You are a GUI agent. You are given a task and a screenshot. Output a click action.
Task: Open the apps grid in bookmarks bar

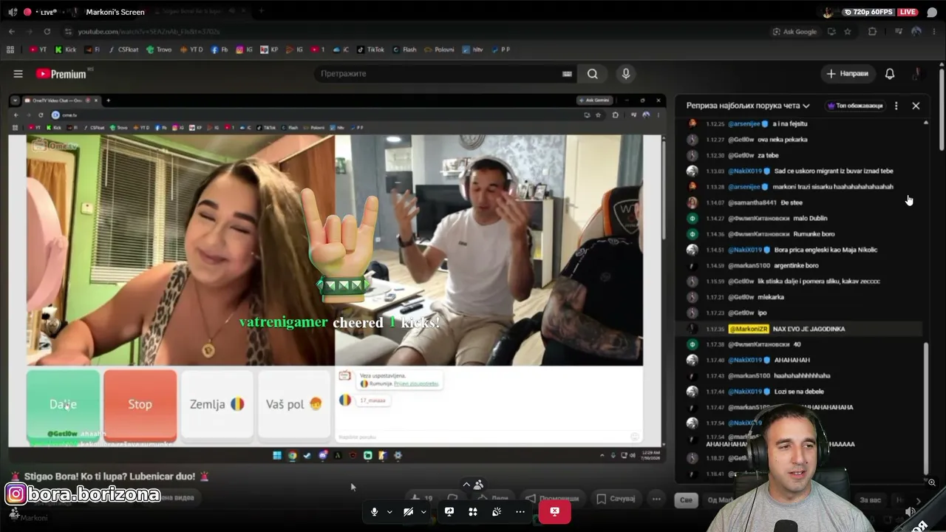(x=10, y=50)
